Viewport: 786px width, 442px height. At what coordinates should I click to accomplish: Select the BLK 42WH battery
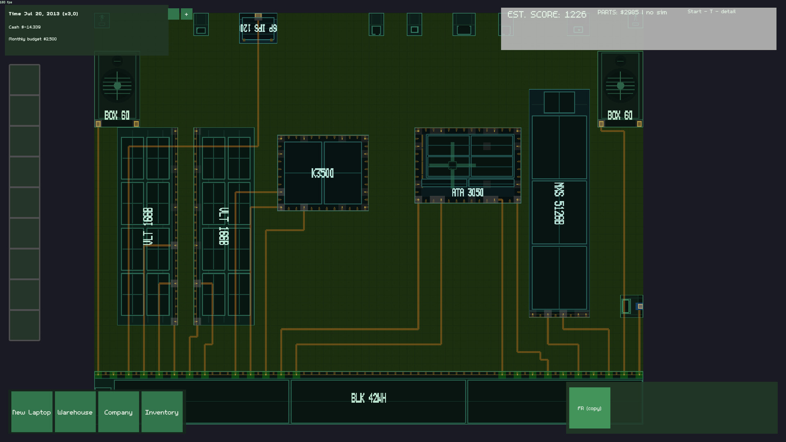(x=368, y=398)
